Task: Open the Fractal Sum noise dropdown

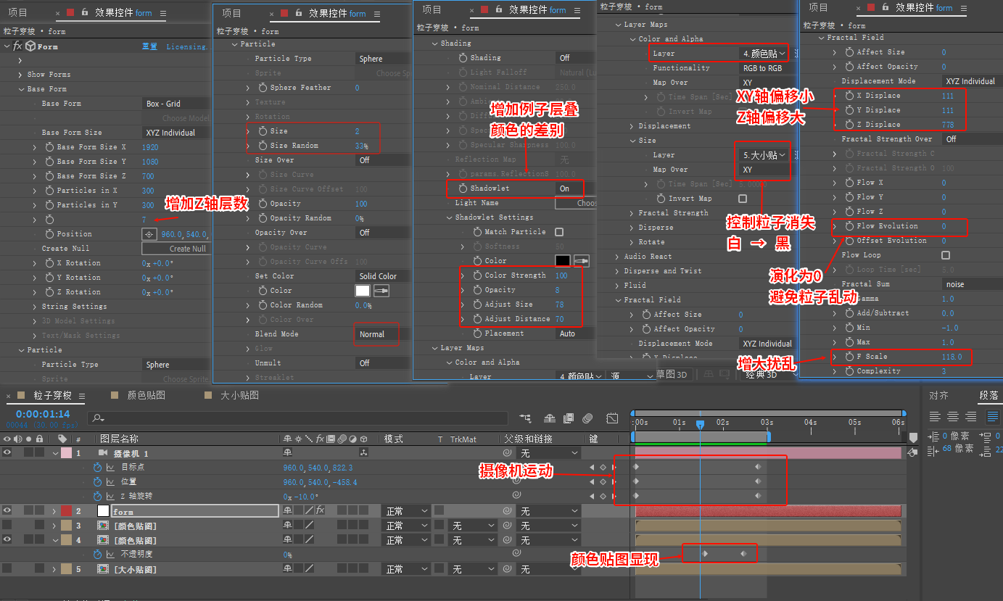Action: (x=971, y=284)
